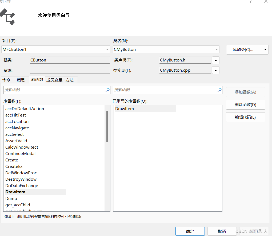The image size is (272, 236).
Task: Open the 项目 MFCButton1 dropdown
Action: click(x=107, y=49)
